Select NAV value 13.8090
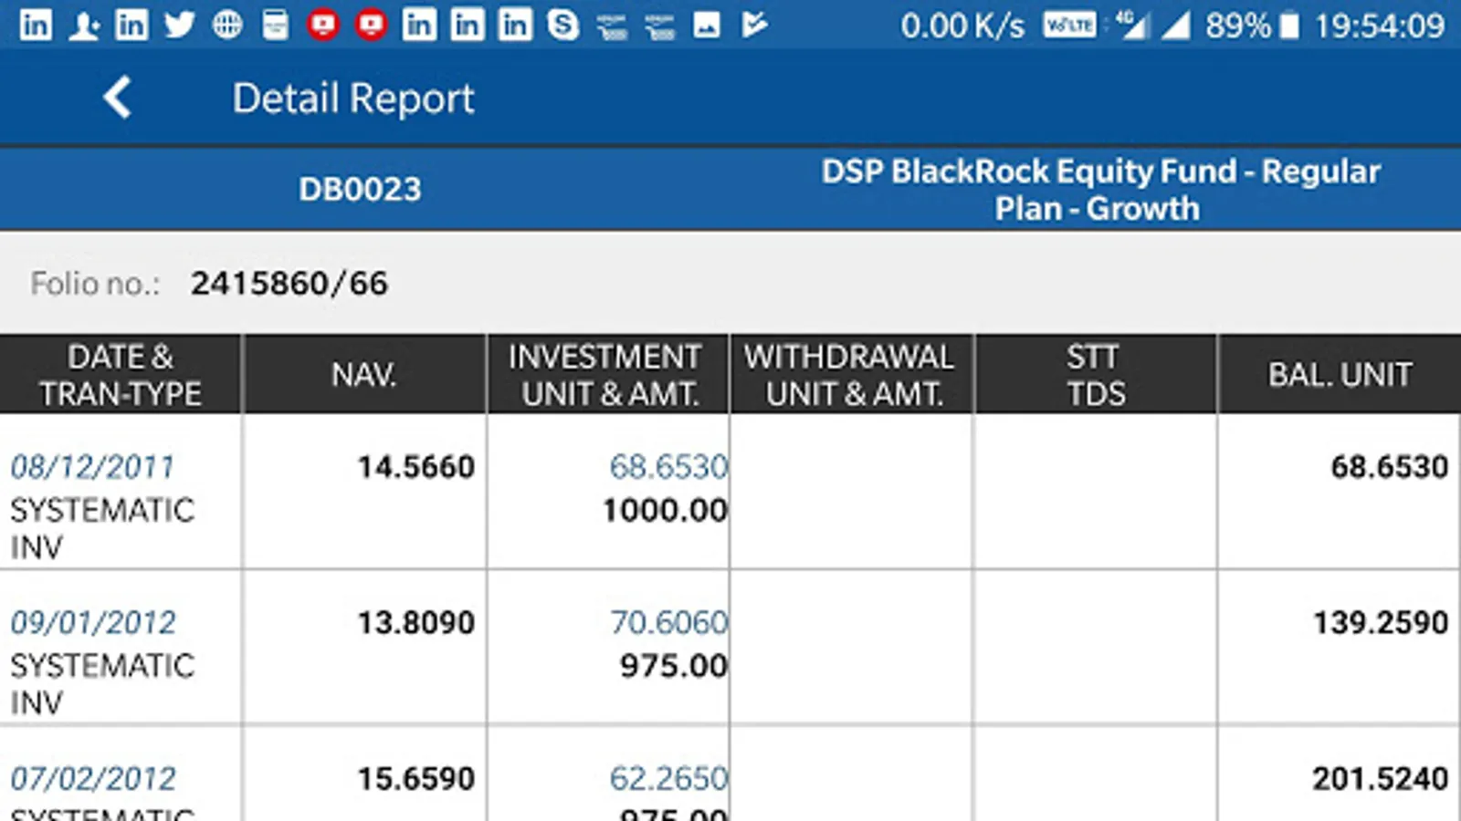Image resolution: width=1461 pixels, height=821 pixels. tap(415, 623)
